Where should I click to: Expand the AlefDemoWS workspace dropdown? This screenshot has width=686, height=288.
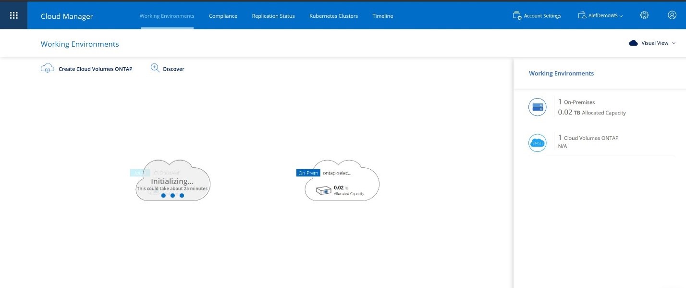point(600,16)
